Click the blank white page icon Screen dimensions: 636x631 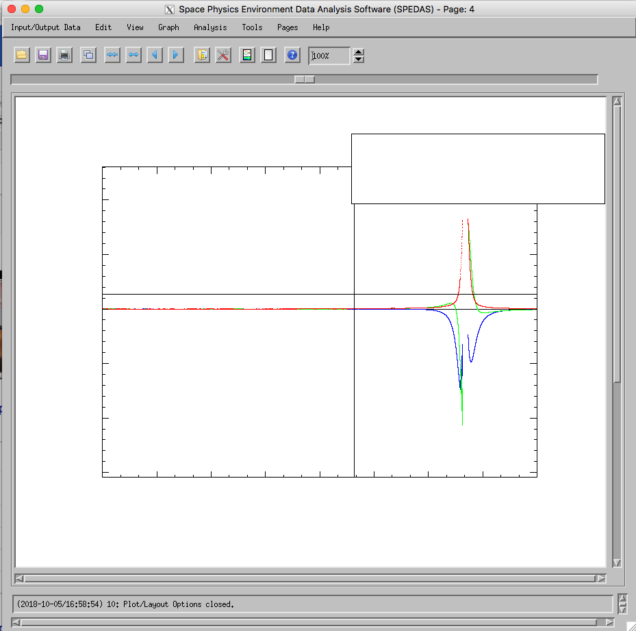tap(268, 55)
